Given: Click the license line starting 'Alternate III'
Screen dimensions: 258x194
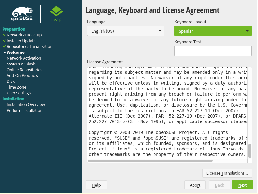Looking at the screenshot, I should 167,116.
